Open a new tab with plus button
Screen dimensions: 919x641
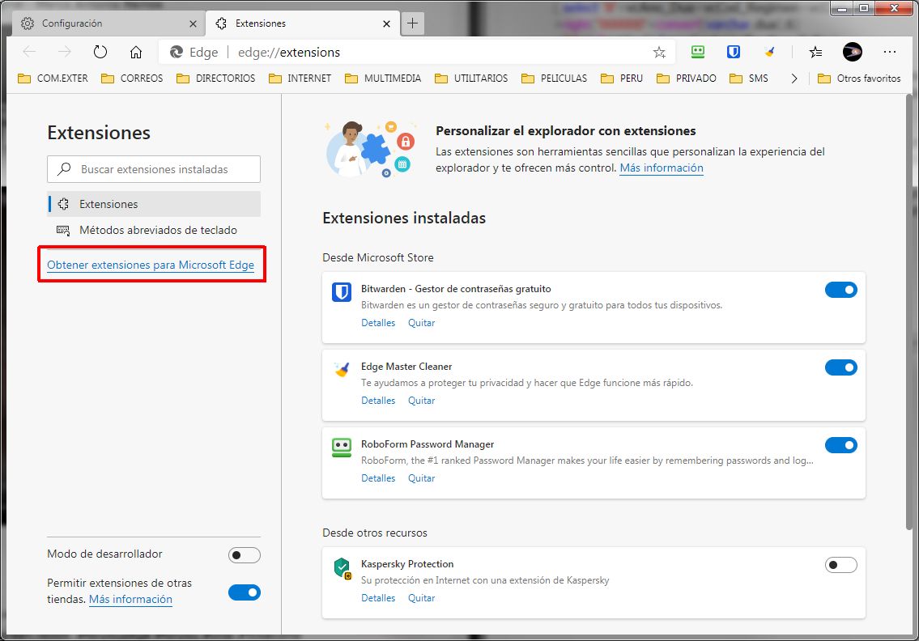pos(413,23)
